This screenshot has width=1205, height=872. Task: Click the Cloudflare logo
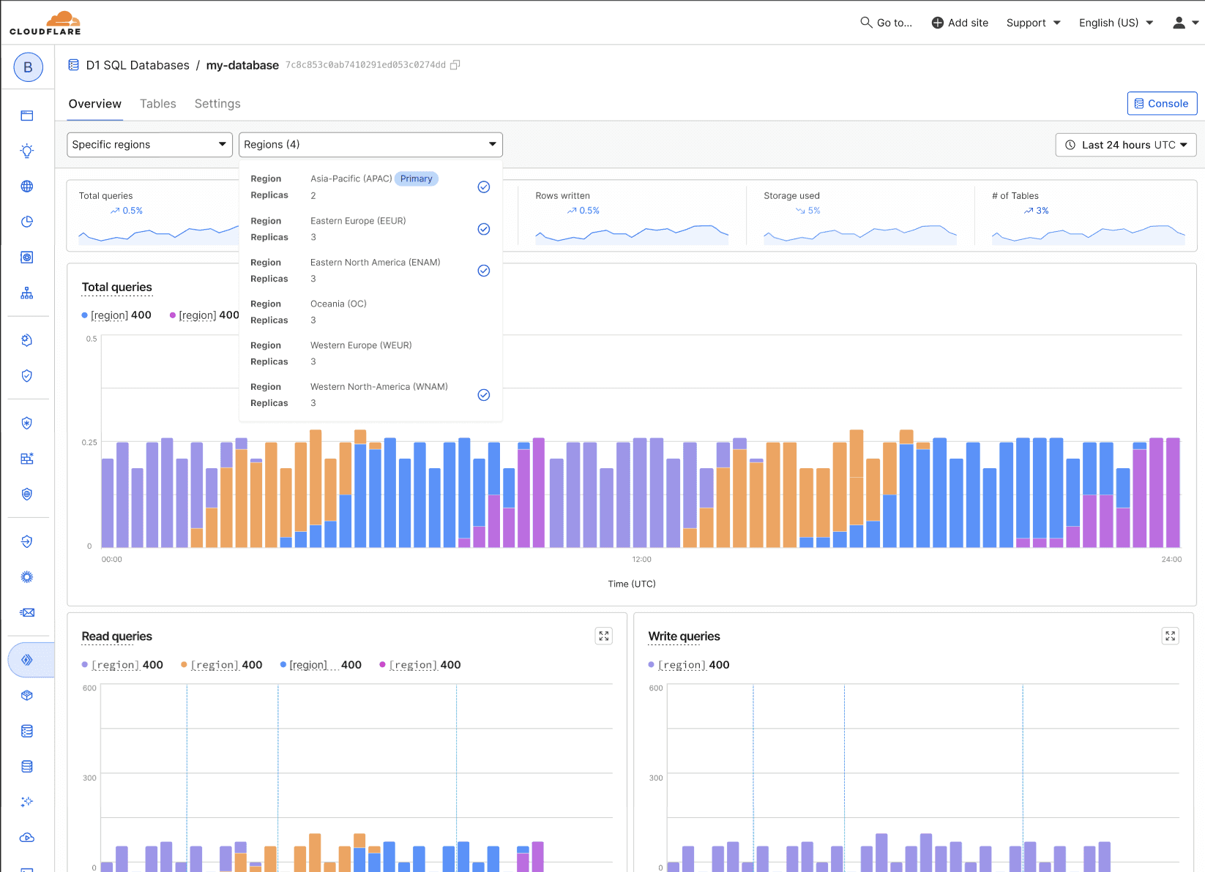[45, 23]
